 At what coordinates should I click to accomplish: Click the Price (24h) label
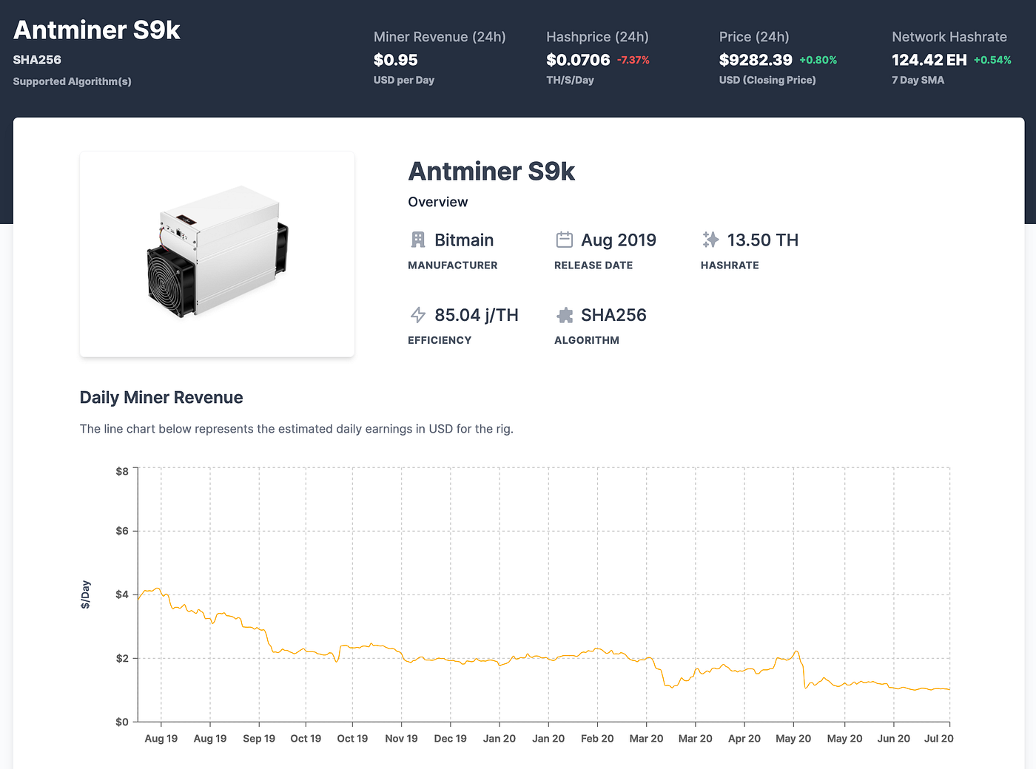point(754,37)
